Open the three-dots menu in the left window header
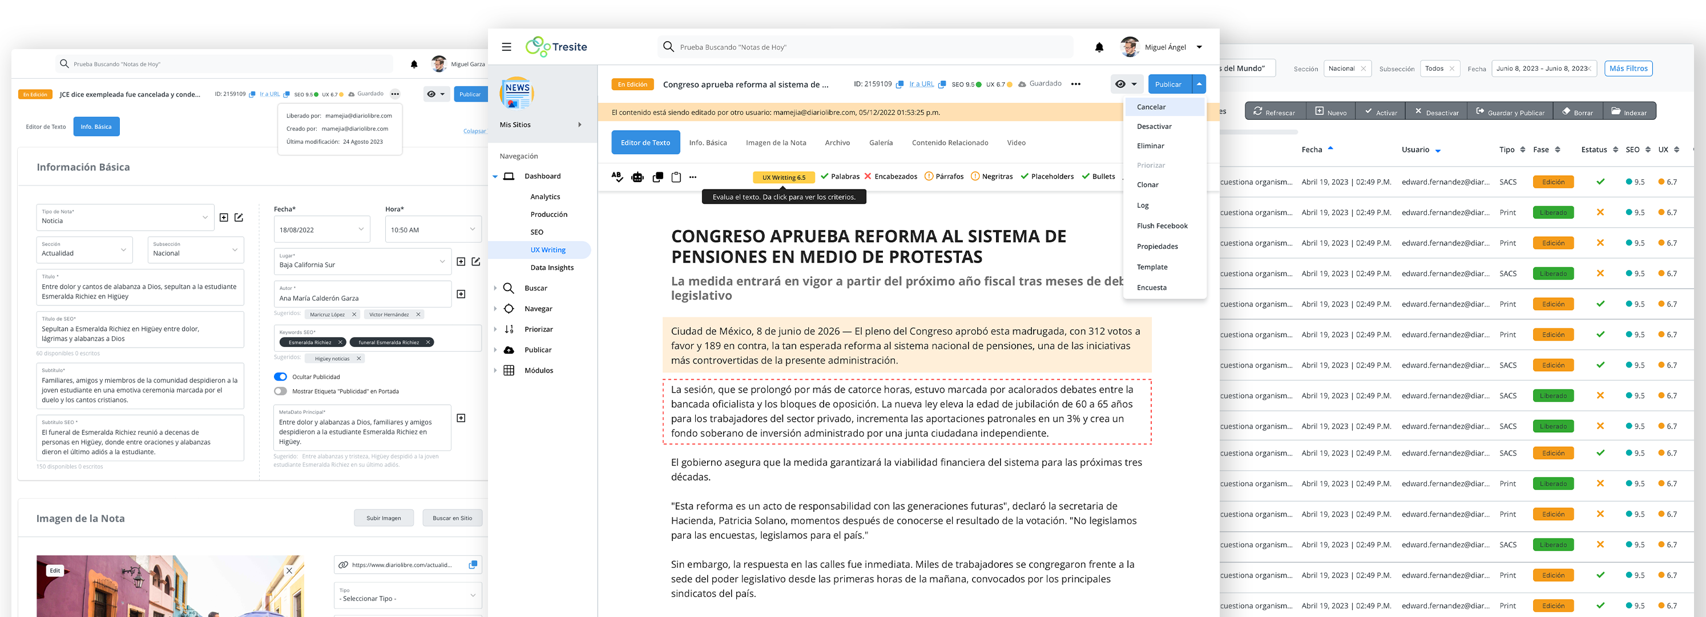This screenshot has width=1706, height=617. point(396,94)
